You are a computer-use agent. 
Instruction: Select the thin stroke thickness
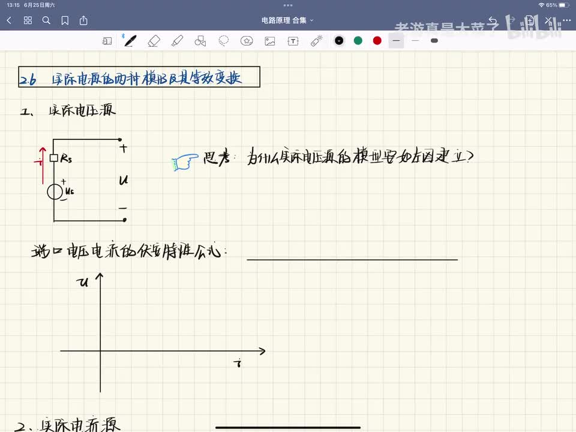(415, 41)
